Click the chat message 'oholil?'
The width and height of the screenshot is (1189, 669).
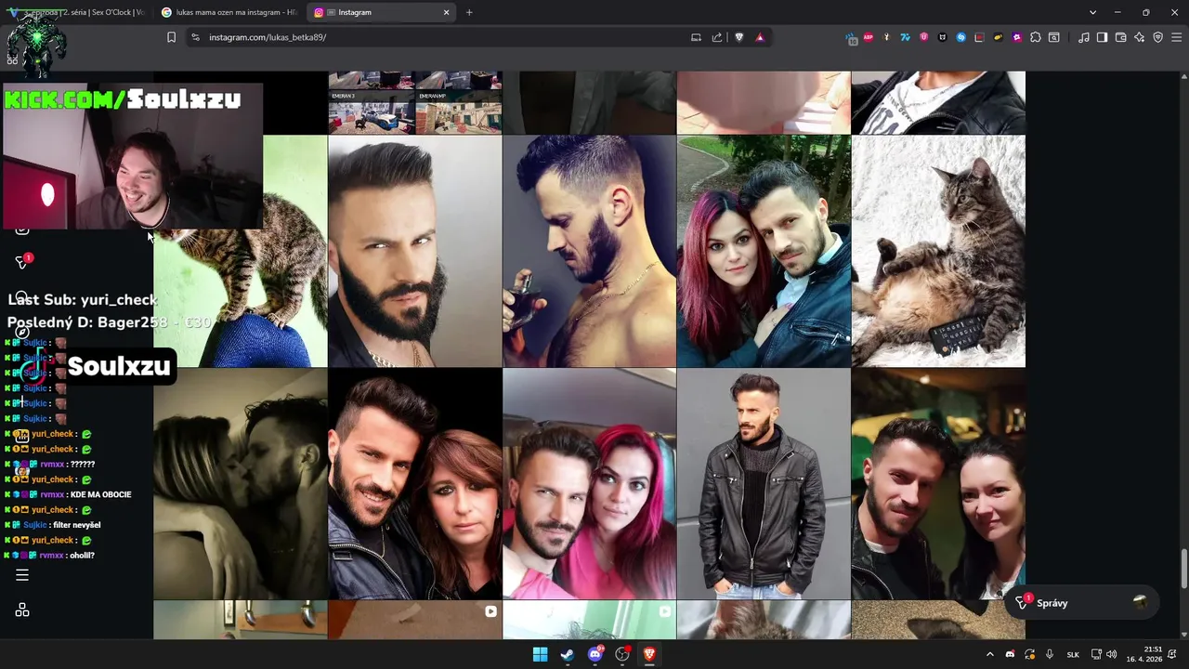click(82, 555)
